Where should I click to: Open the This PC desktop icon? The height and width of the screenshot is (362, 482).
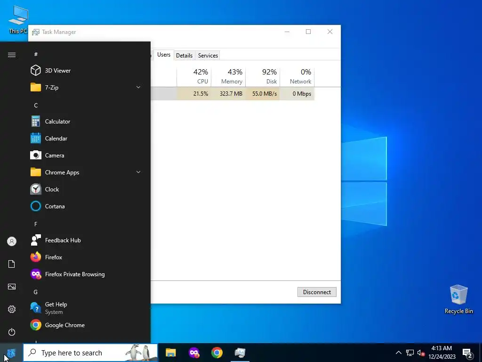(18, 19)
